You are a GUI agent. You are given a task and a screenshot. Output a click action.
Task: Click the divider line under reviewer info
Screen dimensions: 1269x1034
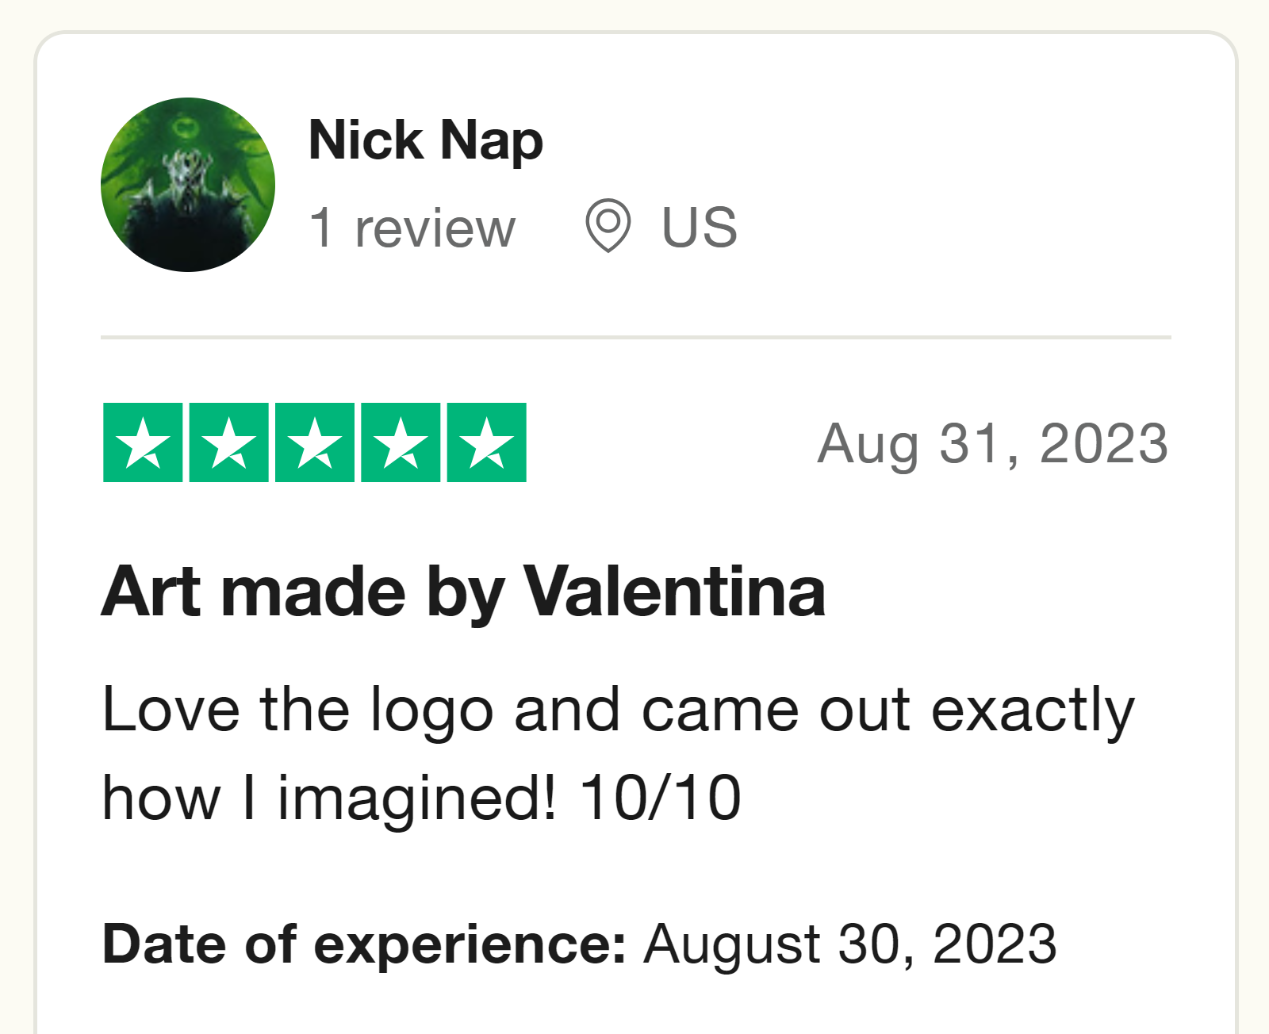[x=634, y=337]
